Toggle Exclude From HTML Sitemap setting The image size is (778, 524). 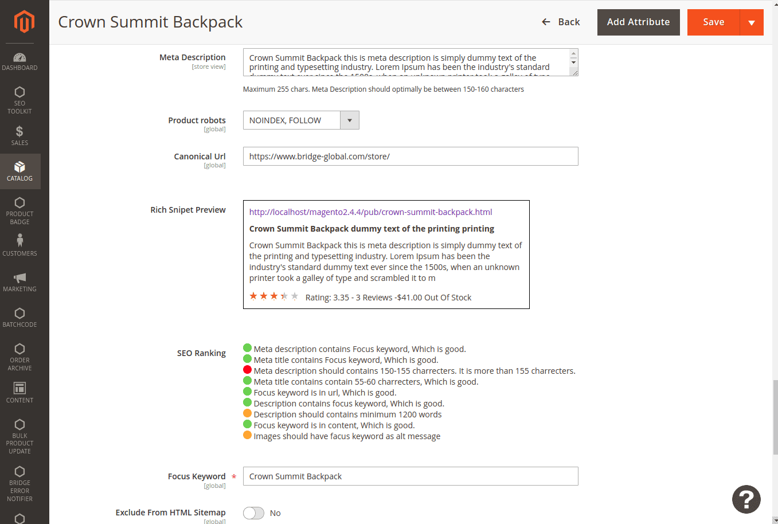(253, 513)
